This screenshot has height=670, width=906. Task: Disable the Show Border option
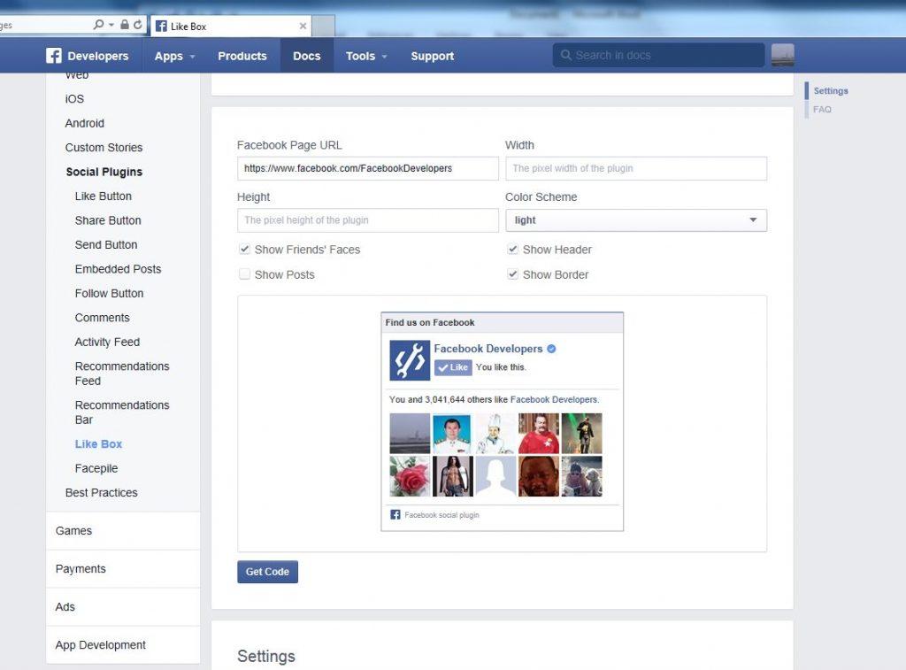tap(513, 274)
